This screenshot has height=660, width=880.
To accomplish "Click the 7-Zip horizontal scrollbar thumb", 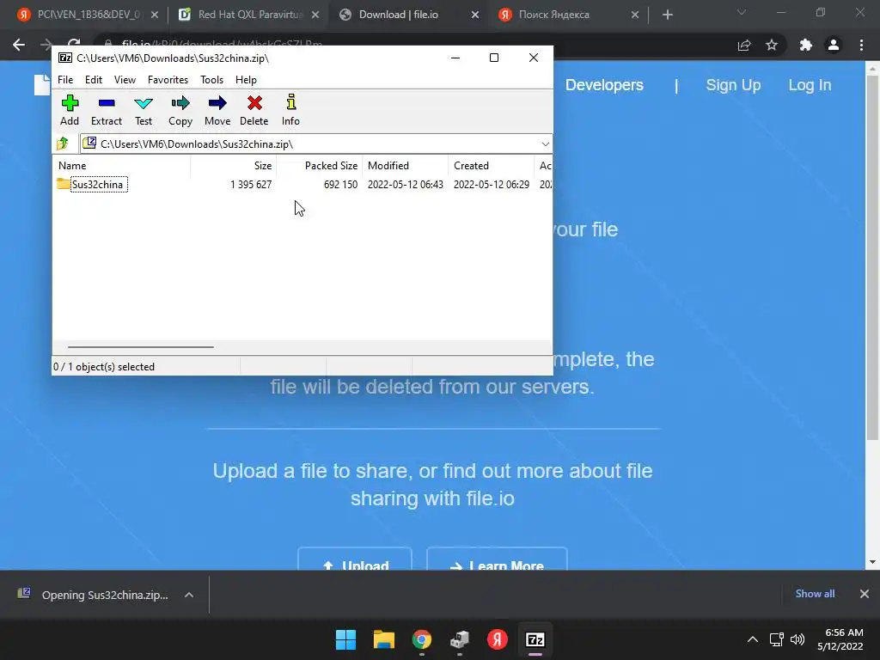I will point(140,347).
